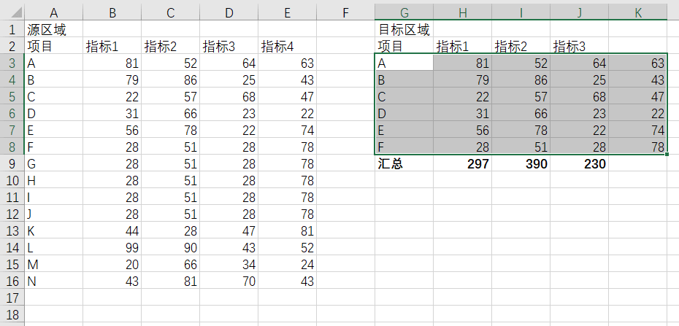Image resolution: width=679 pixels, height=326 pixels.
Task: Select column B header
Action: tap(112, 12)
